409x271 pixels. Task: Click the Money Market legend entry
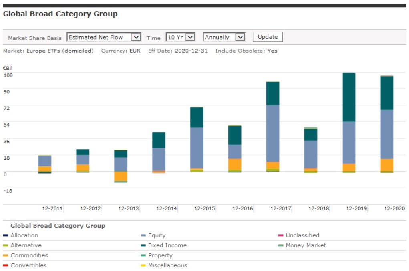click(x=306, y=245)
